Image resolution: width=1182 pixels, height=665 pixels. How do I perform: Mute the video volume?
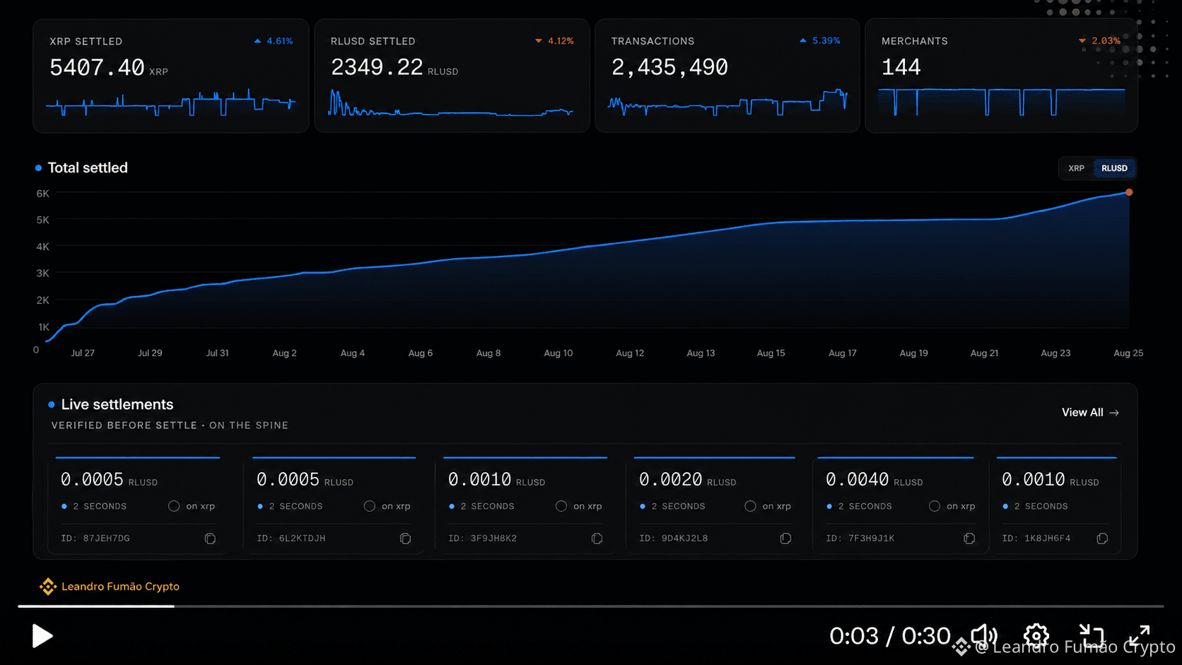pyautogui.click(x=983, y=635)
